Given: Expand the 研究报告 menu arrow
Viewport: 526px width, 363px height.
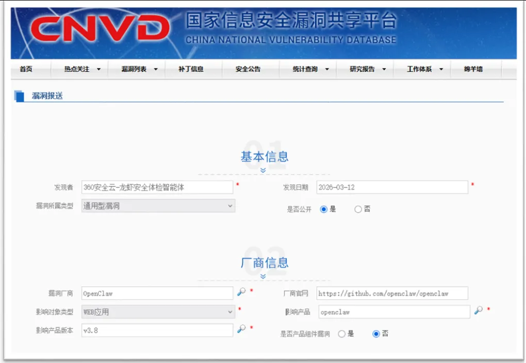Looking at the screenshot, I should (384, 70).
